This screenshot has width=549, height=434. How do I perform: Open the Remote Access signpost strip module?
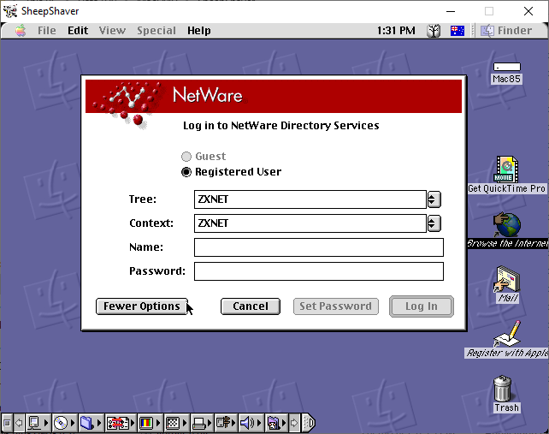pos(226,423)
